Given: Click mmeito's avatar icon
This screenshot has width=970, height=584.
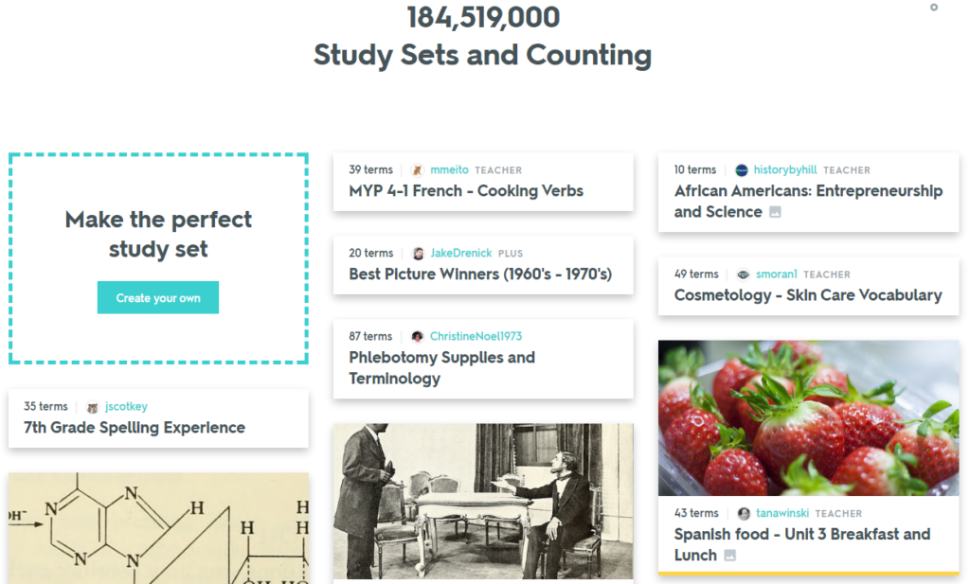Looking at the screenshot, I should point(418,169).
